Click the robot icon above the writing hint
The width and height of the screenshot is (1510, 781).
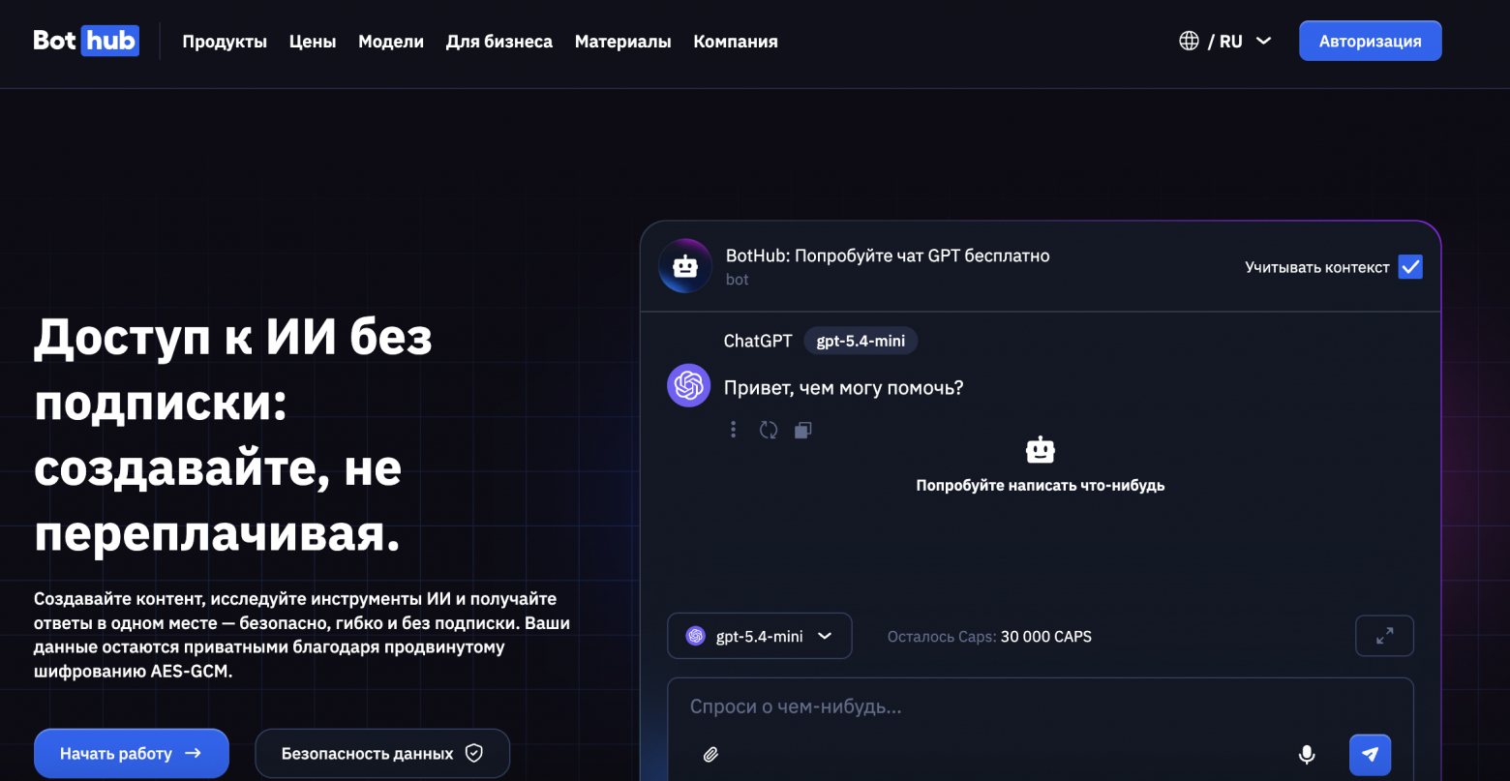(x=1040, y=450)
